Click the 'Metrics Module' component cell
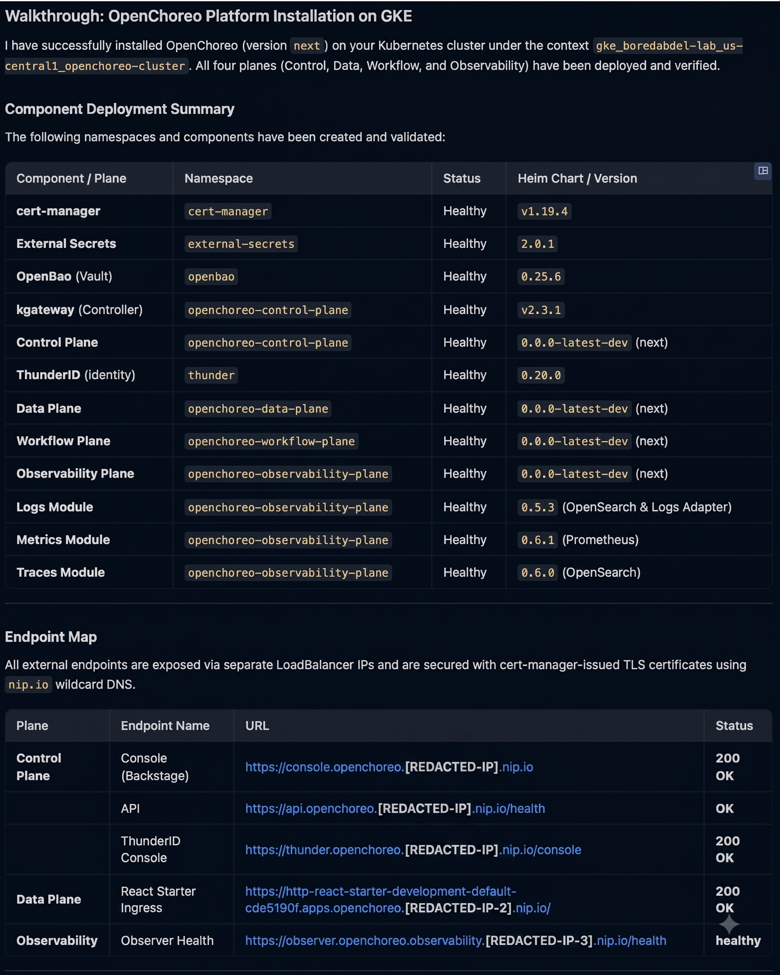The image size is (780, 975). click(x=63, y=540)
